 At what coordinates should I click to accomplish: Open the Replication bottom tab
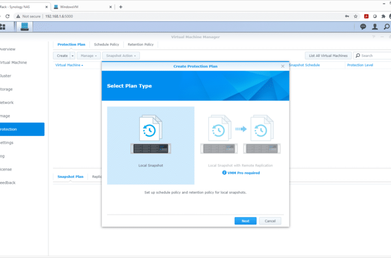click(97, 176)
